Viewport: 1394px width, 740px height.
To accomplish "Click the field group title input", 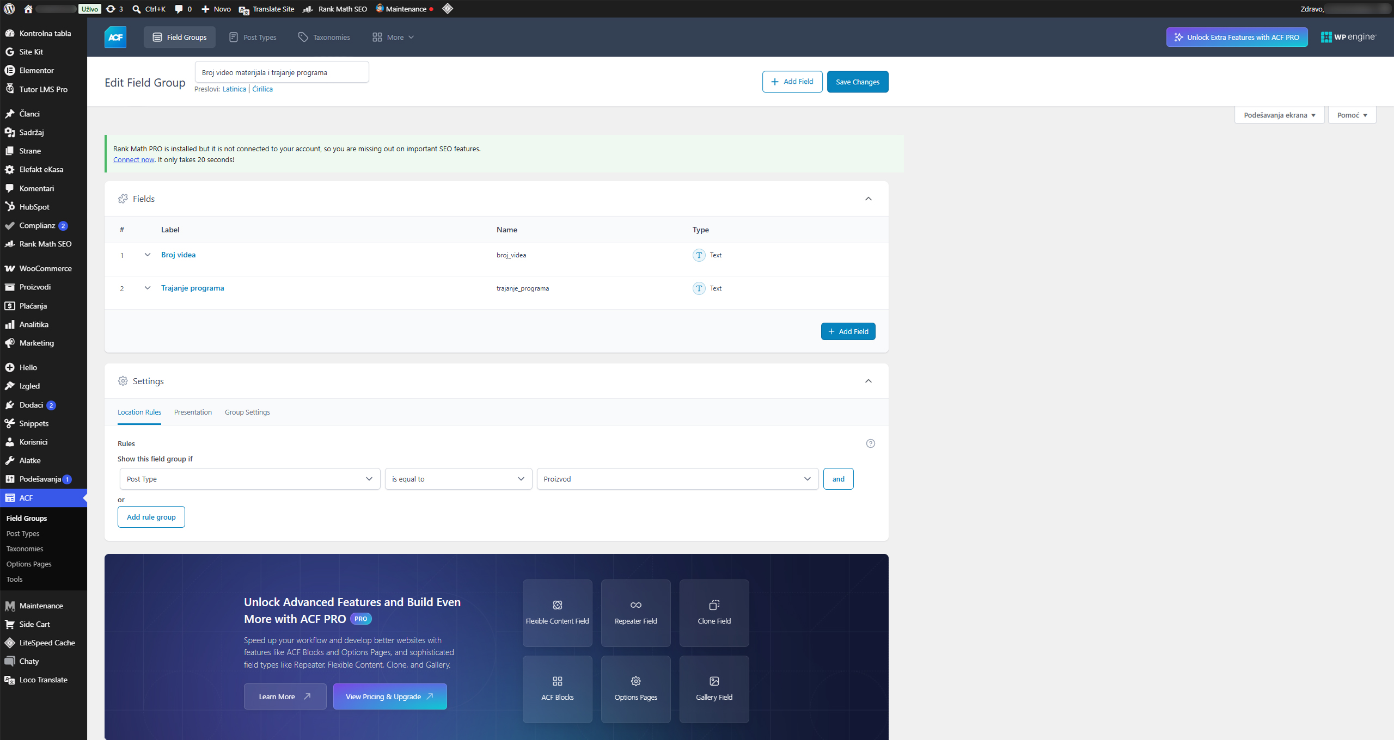I will coord(282,72).
